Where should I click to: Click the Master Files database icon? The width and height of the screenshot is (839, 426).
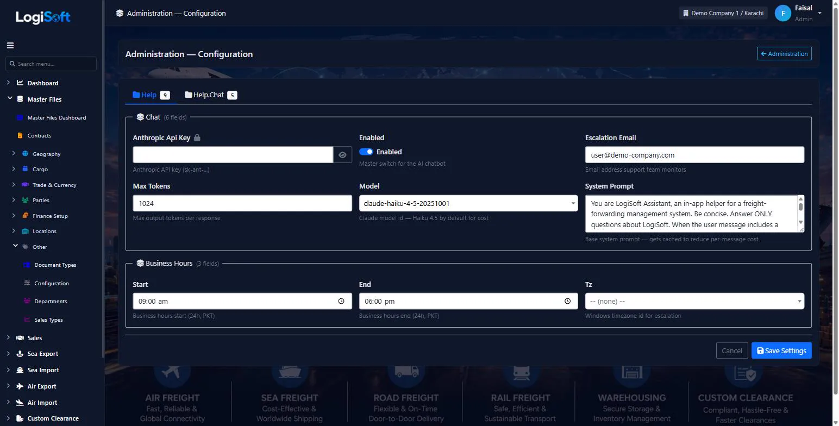coord(20,99)
